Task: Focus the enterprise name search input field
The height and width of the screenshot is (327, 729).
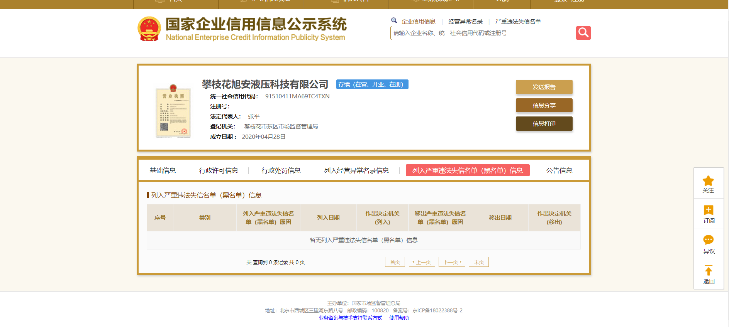Action: pos(483,33)
